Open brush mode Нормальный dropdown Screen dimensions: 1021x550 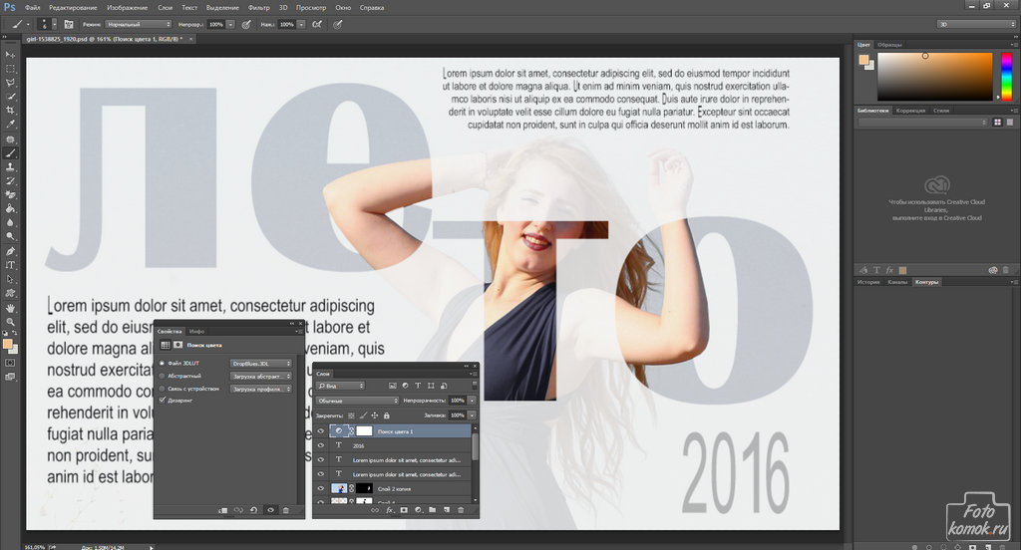click(138, 24)
